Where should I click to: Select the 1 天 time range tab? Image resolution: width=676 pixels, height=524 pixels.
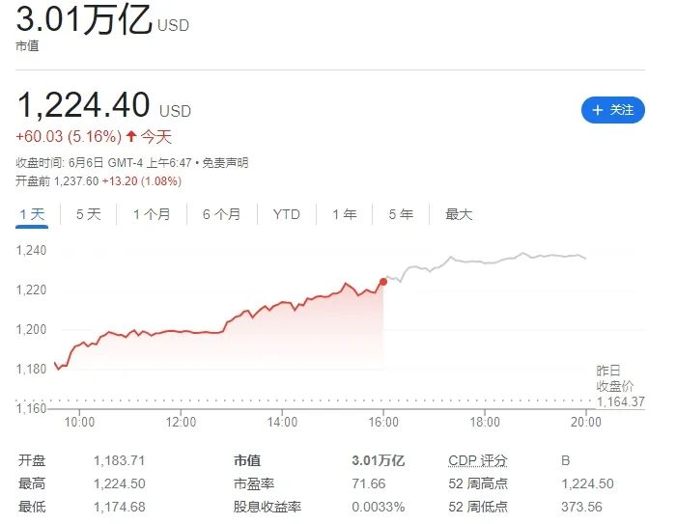coord(32,214)
